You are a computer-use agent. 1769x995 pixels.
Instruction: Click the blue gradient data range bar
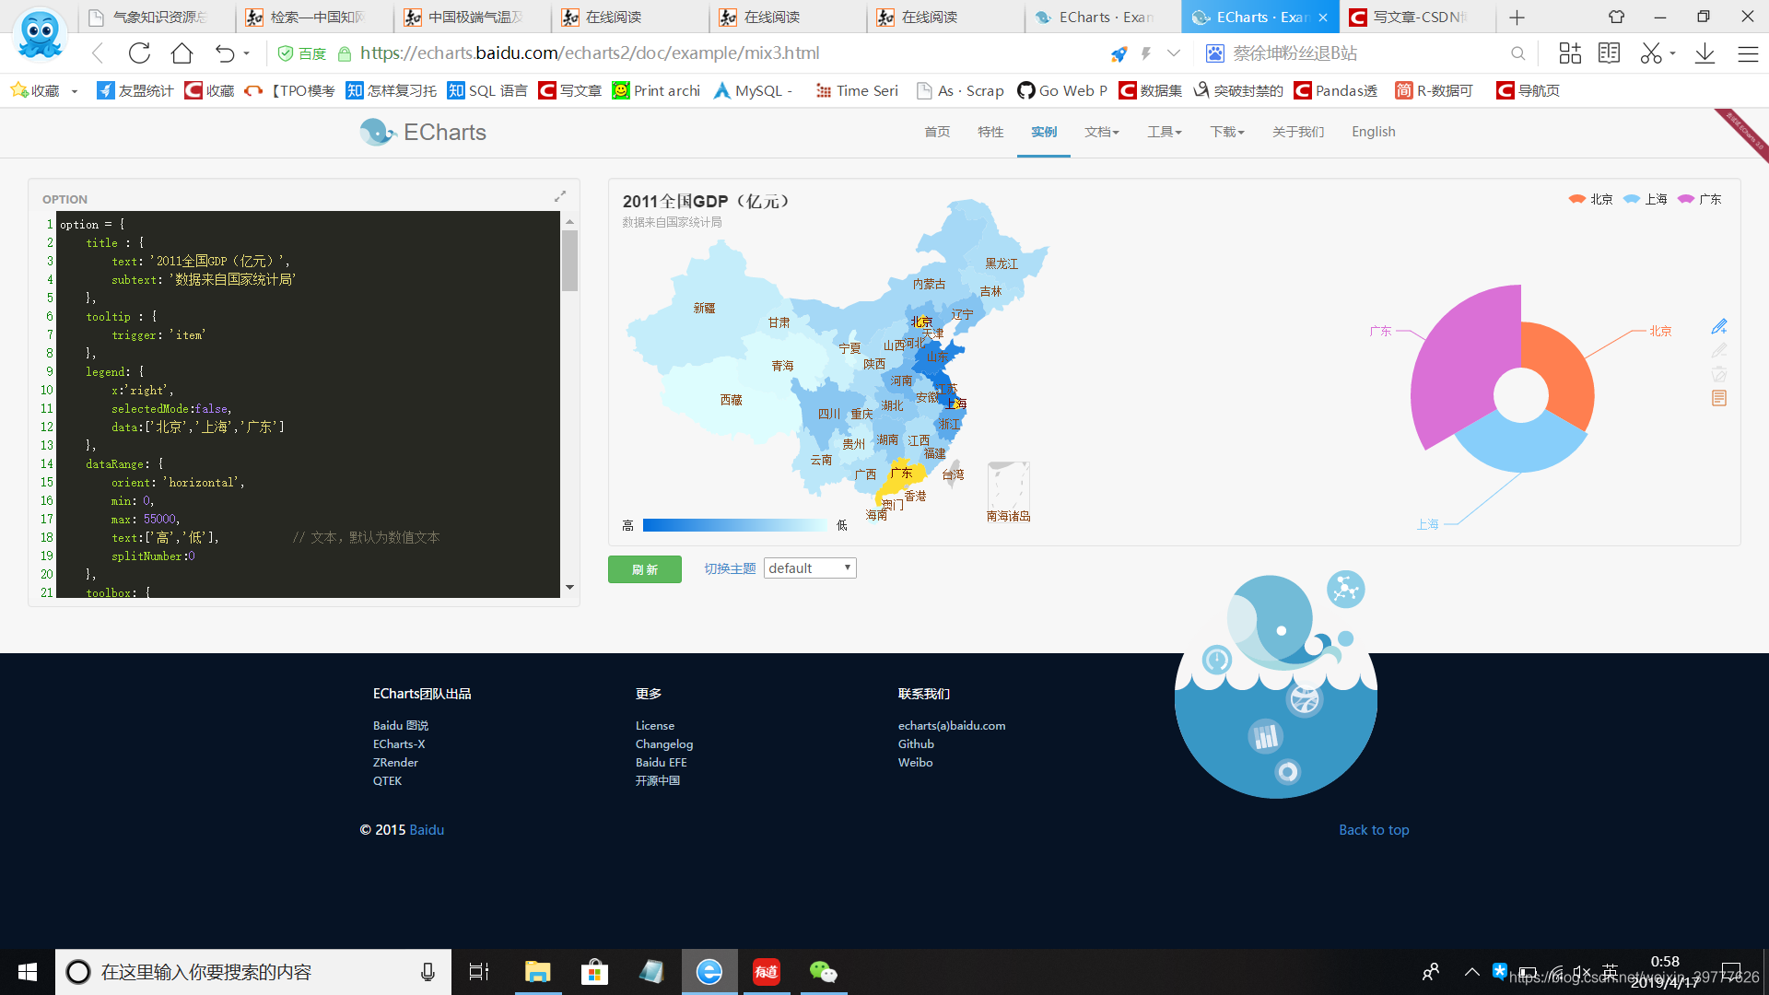pyautogui.click(x=734, y=525)
